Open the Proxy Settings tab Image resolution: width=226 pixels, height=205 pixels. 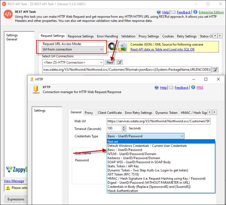tap(149, 36)
